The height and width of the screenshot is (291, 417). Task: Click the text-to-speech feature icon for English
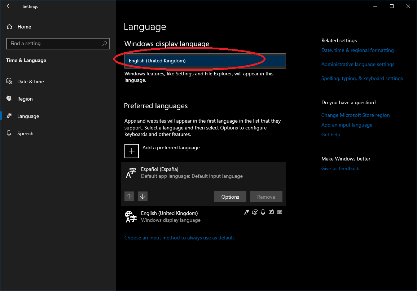(x=255, y=212)
